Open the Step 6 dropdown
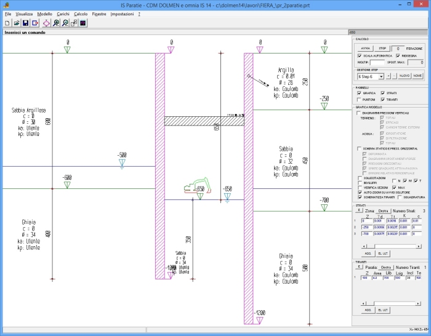 [x=381, y=77]
